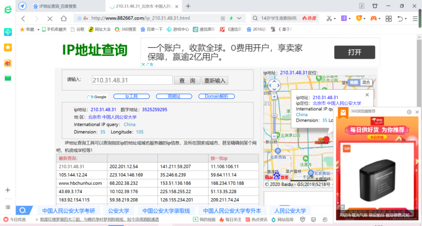Click the browser back arrow

tap(23, 19)
